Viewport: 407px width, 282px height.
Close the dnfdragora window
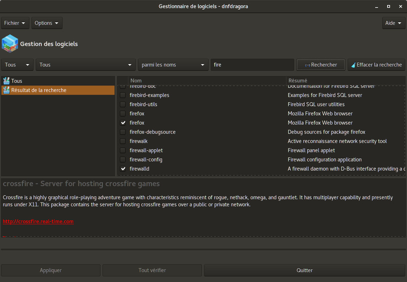pyautogui.click(x=400, y=6)
